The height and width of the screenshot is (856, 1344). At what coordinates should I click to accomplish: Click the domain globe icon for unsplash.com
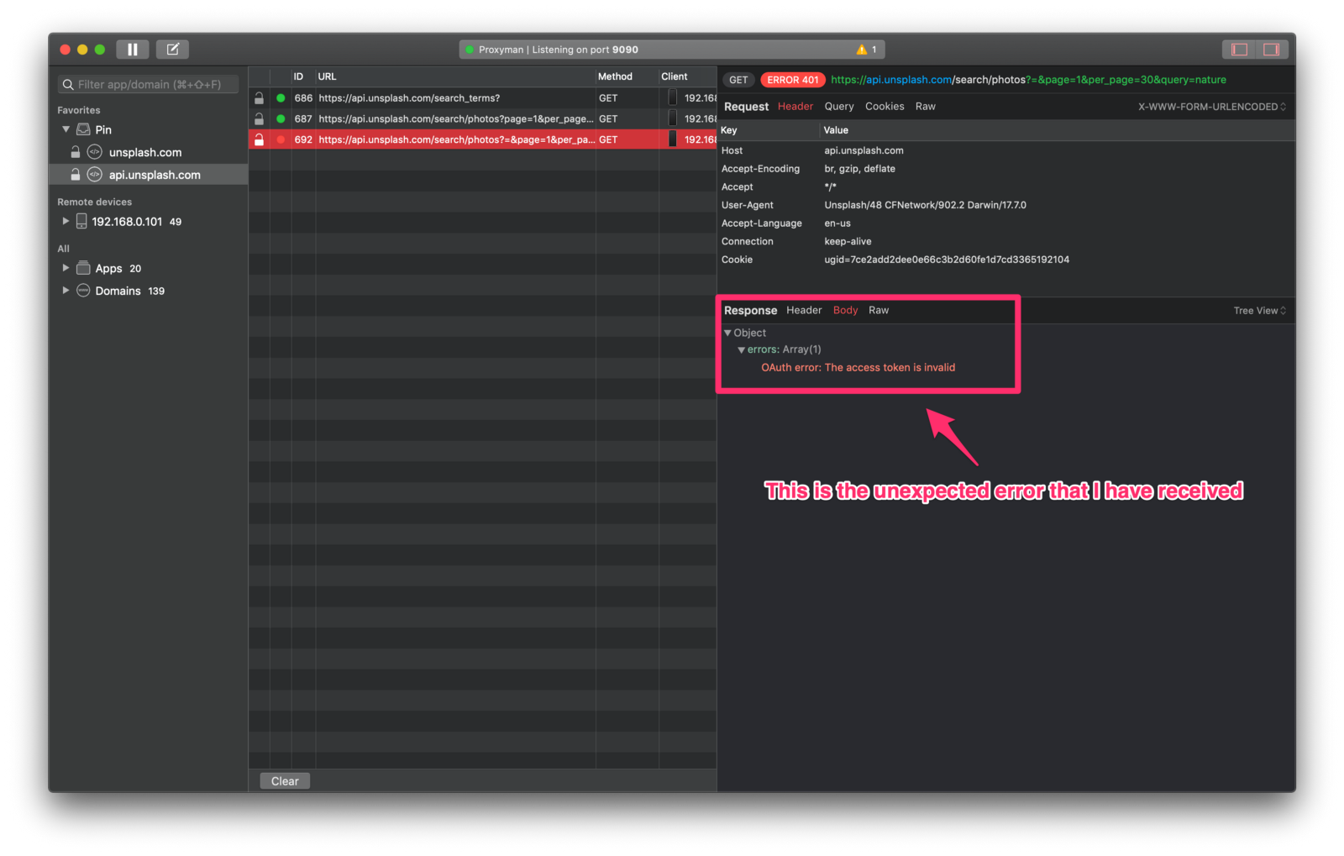(x=95, y=152)
